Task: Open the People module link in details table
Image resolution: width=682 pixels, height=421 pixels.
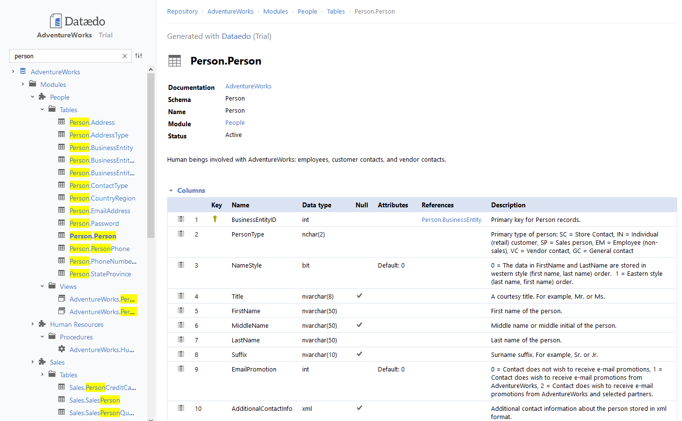Action: tap(235, 122)
